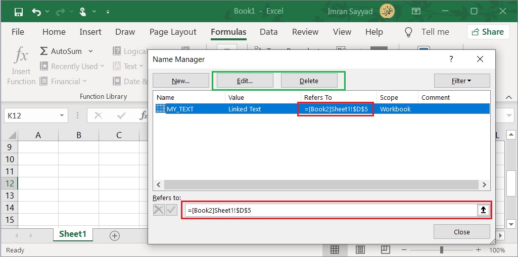Adjust the zoom slider handle
Screen dimensions: 518x257
[441, 250]
